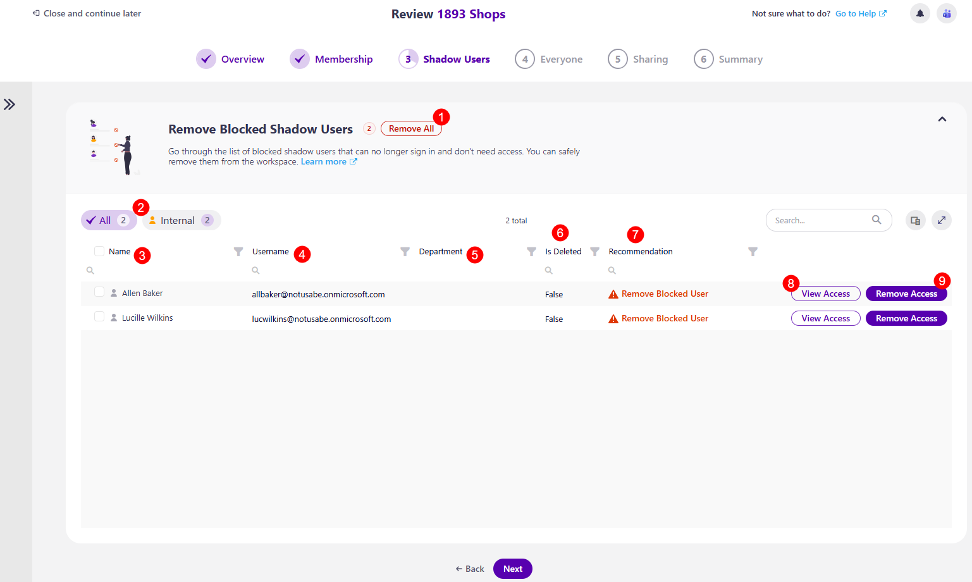Expand the left sidebar with double chevrons
This screenshot has height=582, width=972.
pos(9,104)
